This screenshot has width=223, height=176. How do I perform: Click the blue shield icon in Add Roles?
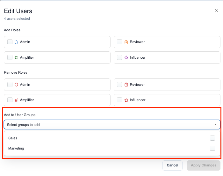[16, 42]
